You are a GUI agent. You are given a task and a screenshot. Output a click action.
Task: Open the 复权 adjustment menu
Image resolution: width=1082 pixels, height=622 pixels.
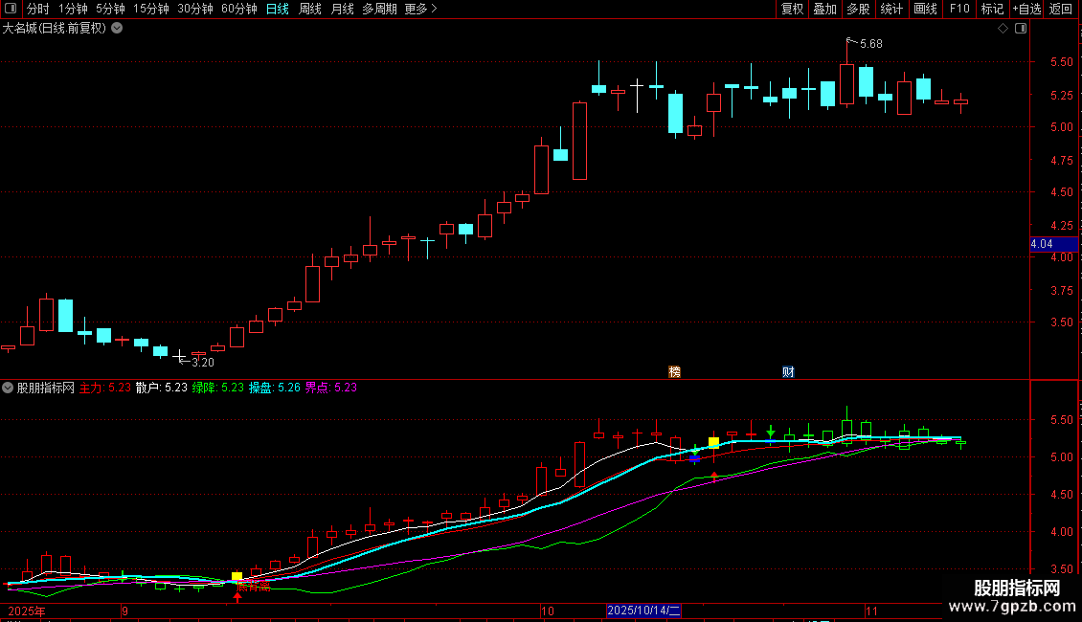pyautogui.click(x=792, y=9)
